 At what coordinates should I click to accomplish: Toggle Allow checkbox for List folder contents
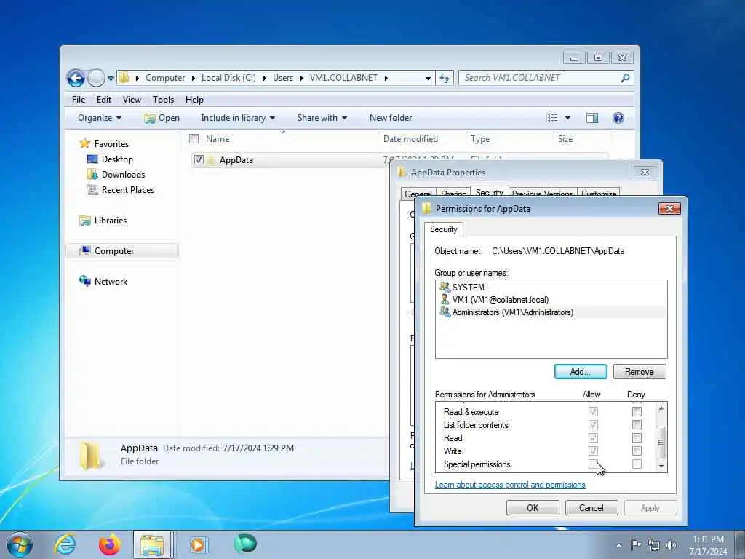click(x=593, y=424)
